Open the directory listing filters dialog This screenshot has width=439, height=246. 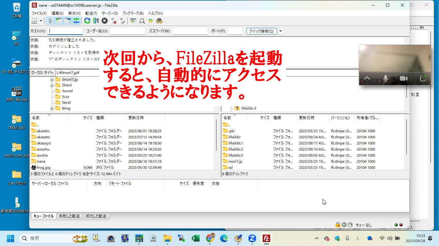133,21
